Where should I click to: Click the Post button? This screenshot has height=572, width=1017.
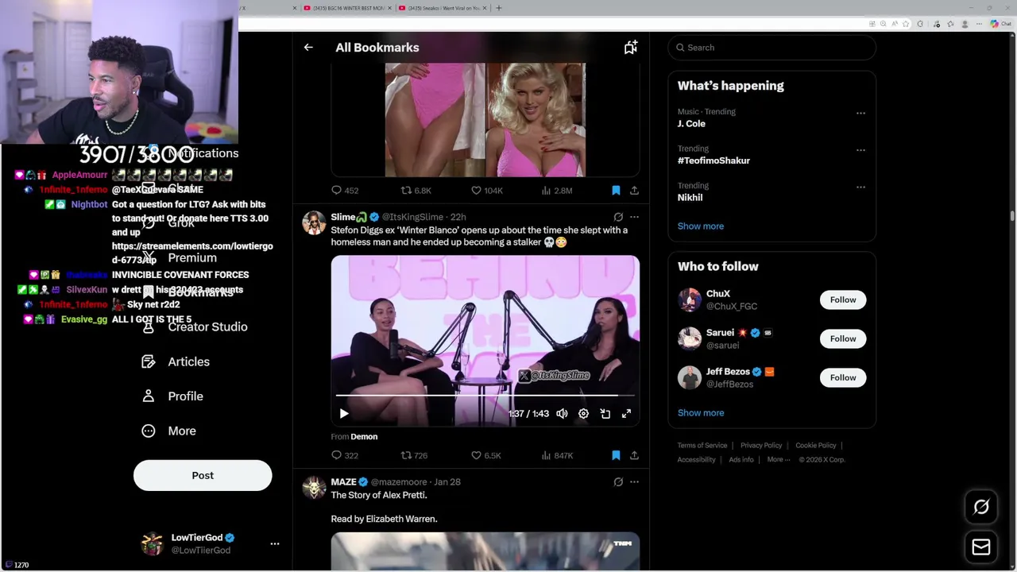tap(203, 475)
